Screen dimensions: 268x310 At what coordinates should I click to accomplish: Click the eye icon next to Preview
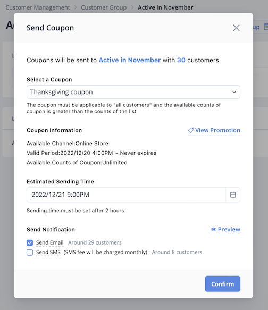pyautogui.click(x=213, y=229)
